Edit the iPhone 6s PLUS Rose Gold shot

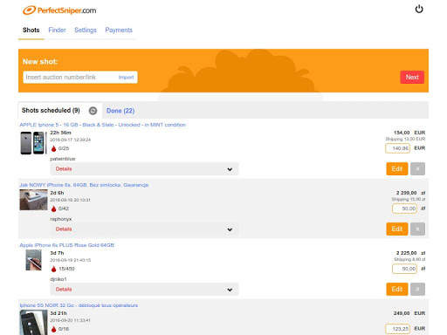click(397, 290)
